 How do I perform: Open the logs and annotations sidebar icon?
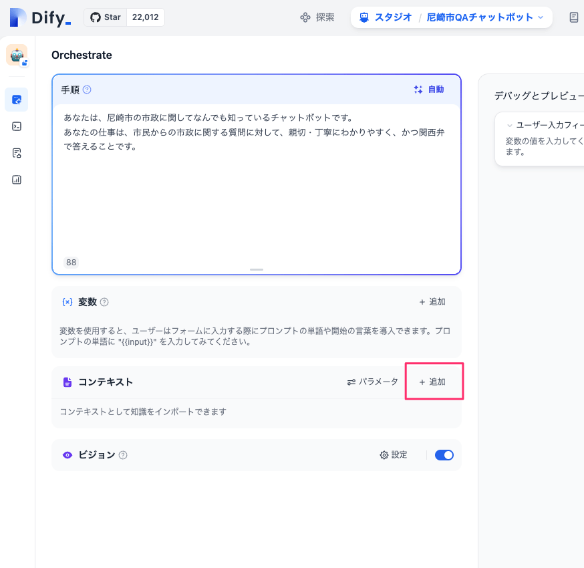tap(17, 153)
